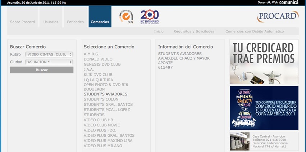Select DONALD VIDEO commerce
The width and height of the screenshot is (306, 152).
(98, 59)
